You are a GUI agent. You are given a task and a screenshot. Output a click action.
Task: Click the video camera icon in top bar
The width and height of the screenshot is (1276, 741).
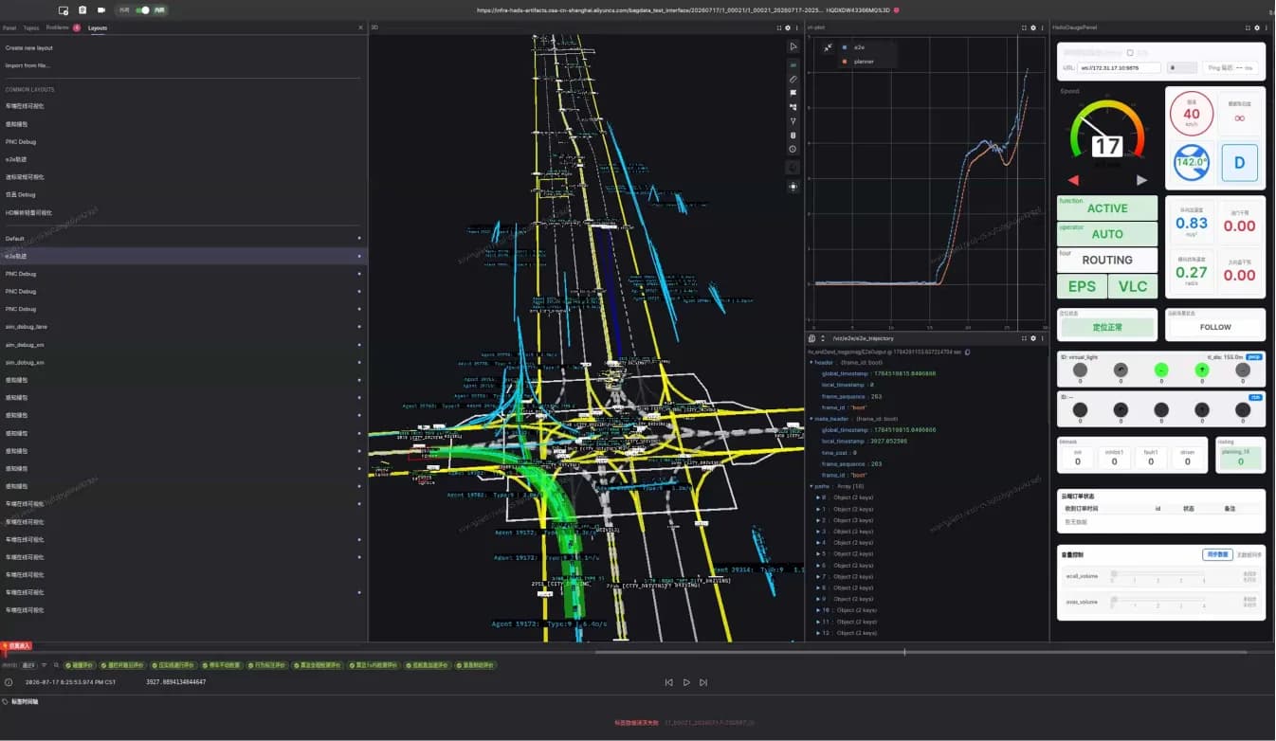click(x=101, y=9)
